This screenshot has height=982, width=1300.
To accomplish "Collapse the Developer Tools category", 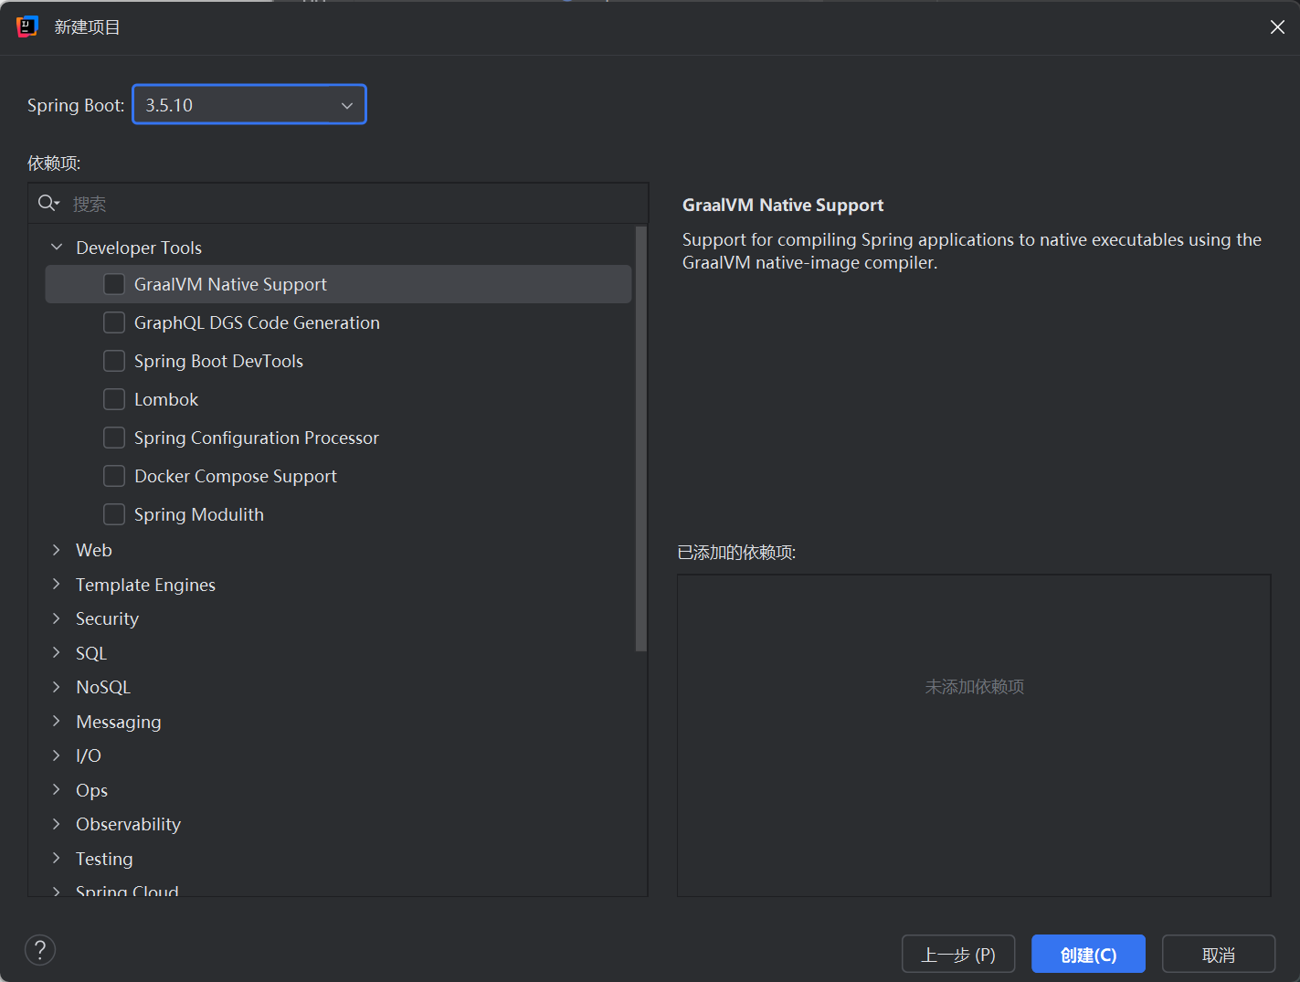I will [57, 248].
